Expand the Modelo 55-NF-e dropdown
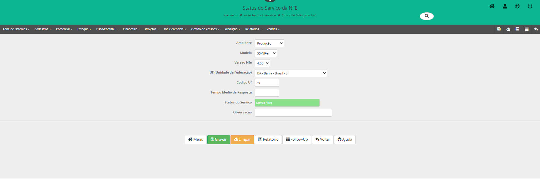The height and width of the screenshot is (182, 540). tap(265, 53)
